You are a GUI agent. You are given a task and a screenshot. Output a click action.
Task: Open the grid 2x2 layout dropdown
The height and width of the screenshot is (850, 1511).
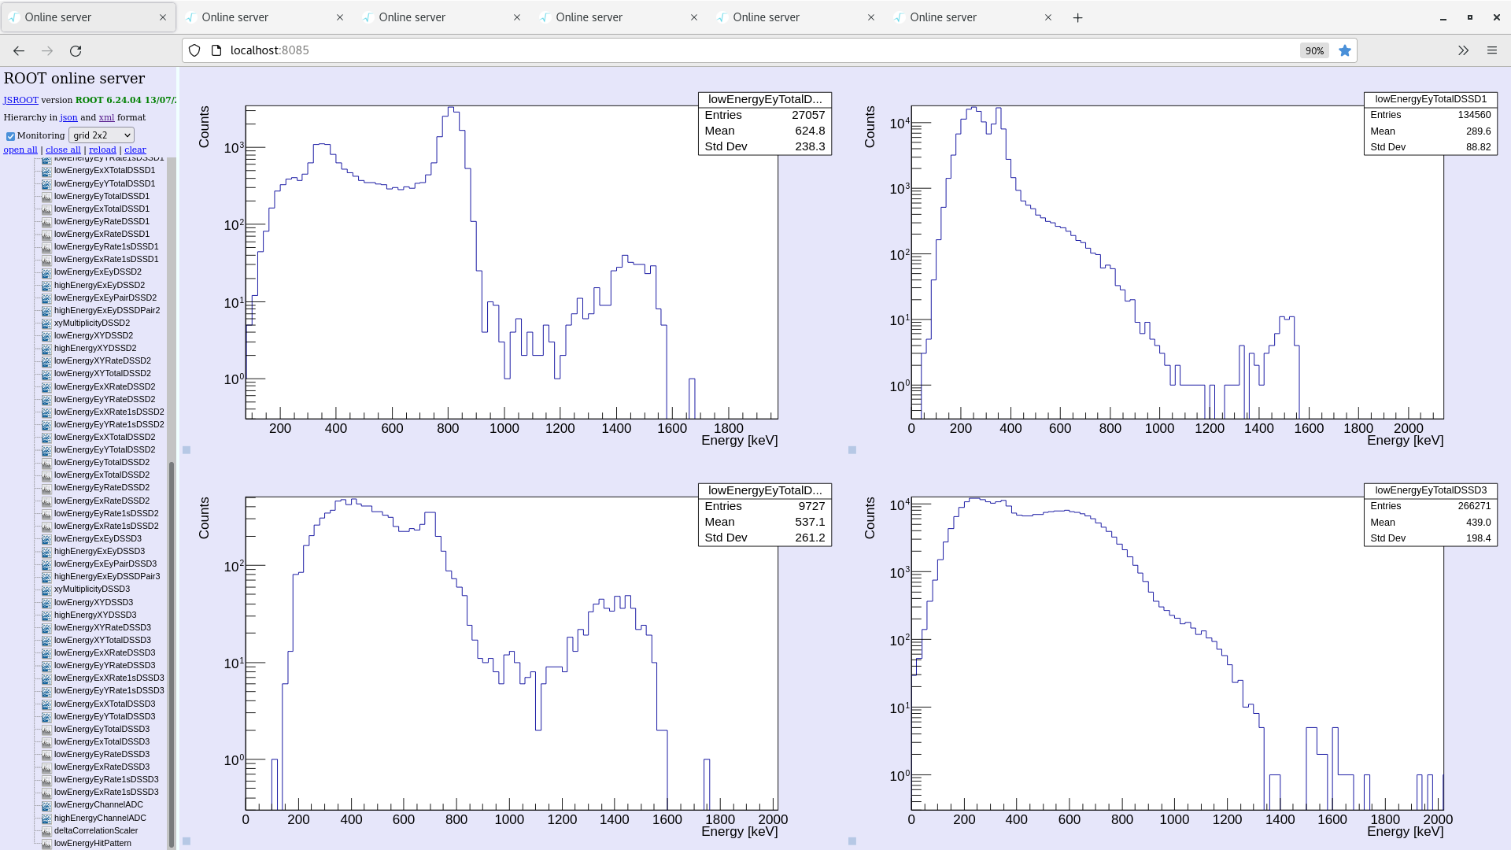101,135
